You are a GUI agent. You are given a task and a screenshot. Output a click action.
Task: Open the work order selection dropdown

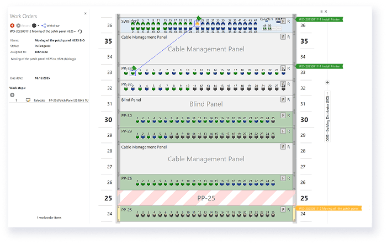(75, 32)
